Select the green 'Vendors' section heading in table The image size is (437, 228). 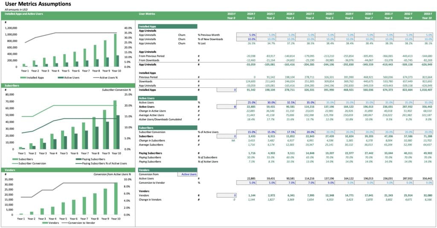[x=167, y=170]
